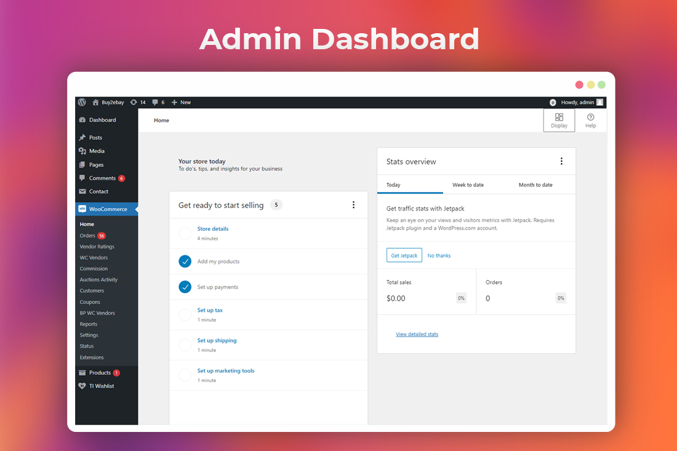The image size is (677, 451).
Task: Switch to Month to date tab
Action: click(x=535, y=185)
